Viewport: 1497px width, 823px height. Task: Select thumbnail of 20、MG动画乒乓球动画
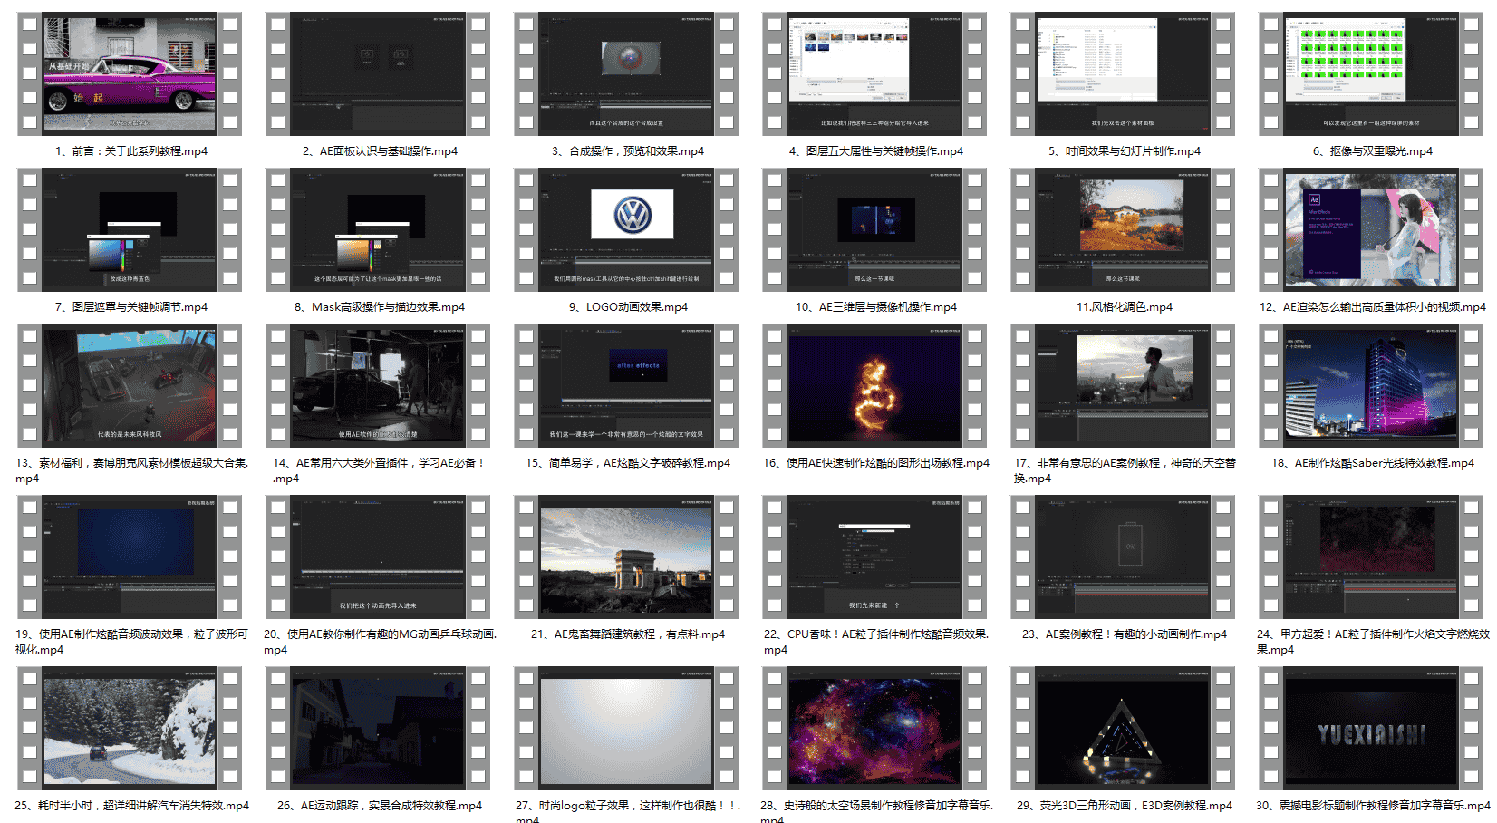(378, 557)
